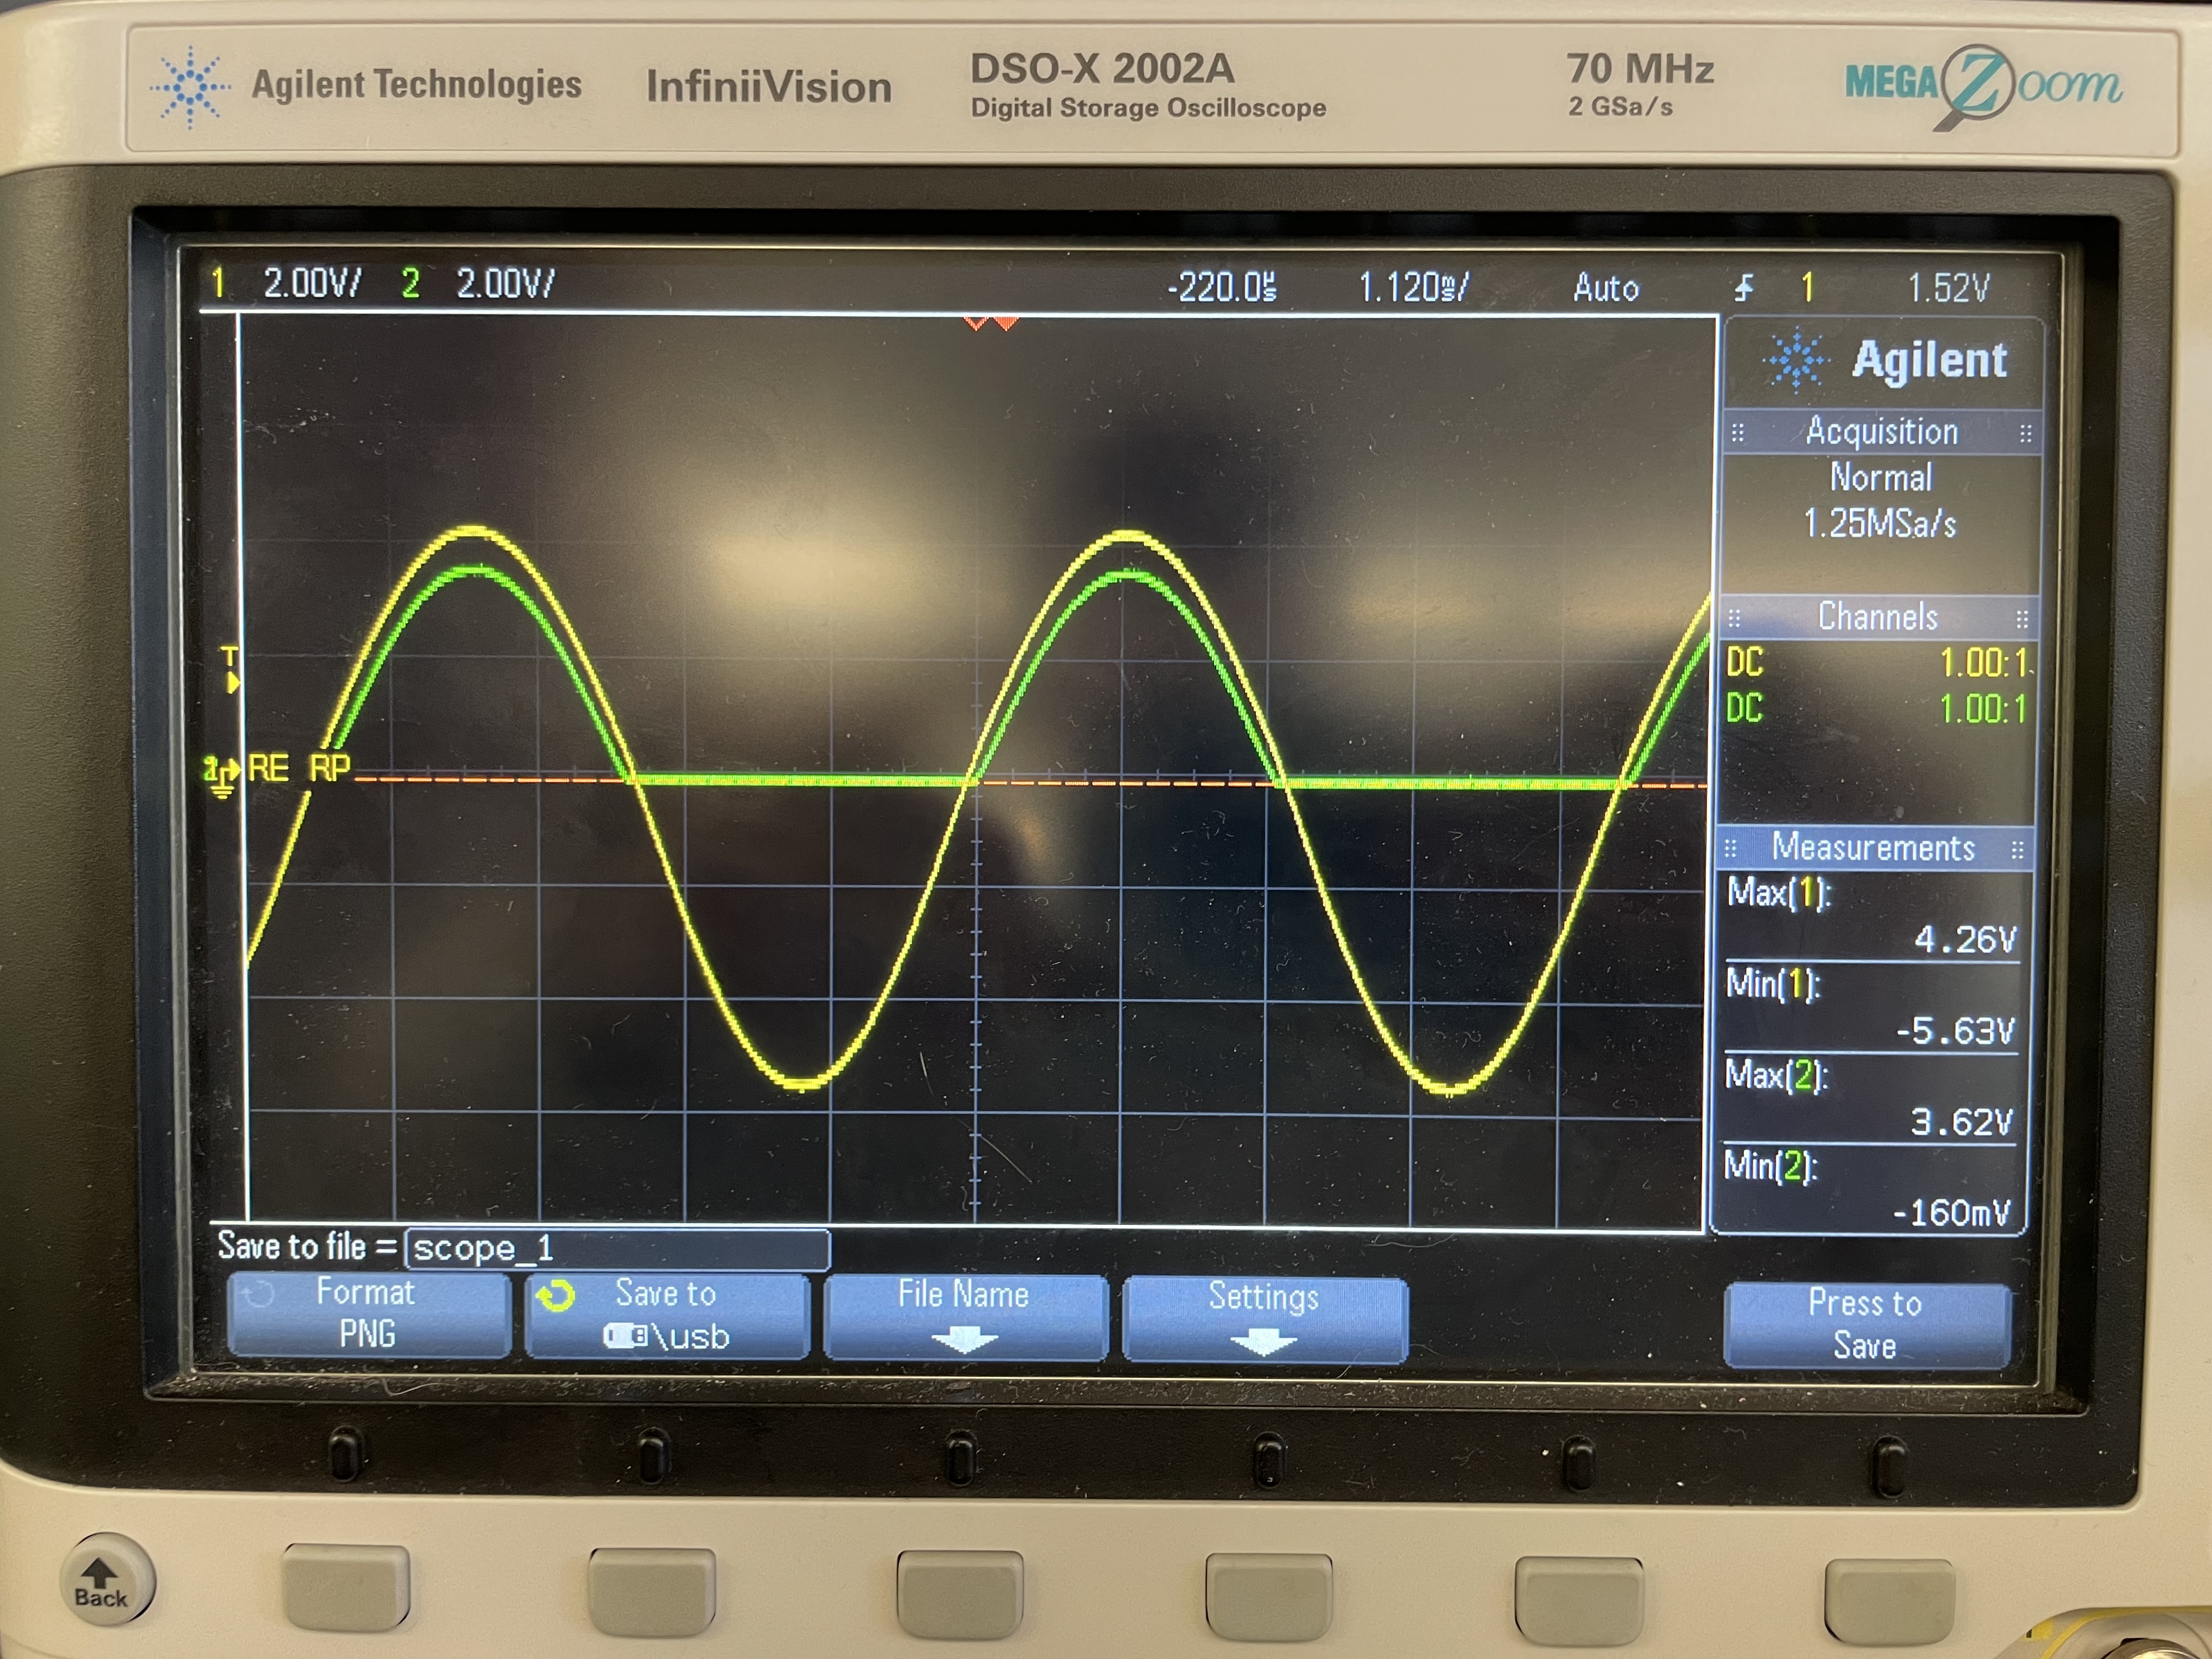Click the Min(2) -160mV measurement
The height and width of the screenshot is (1659, 2212).
pyautogui.click(x=1866, y=1190)
